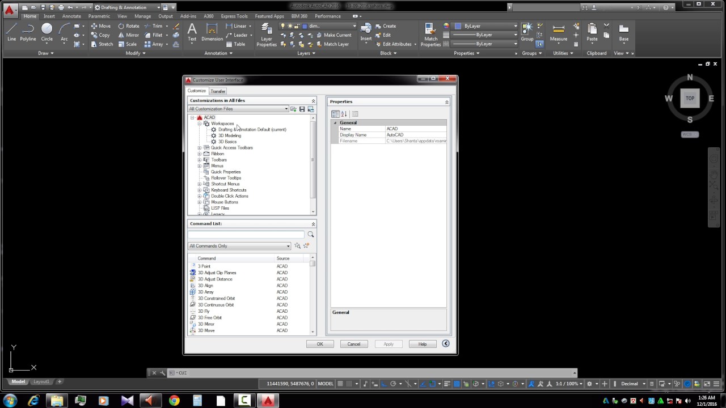Select the Circle tool
726x408 pixels.
[47, 32]
